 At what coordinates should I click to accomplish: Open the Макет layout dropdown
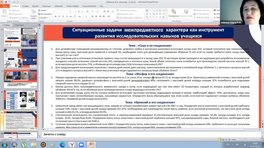tap(43, 10)
